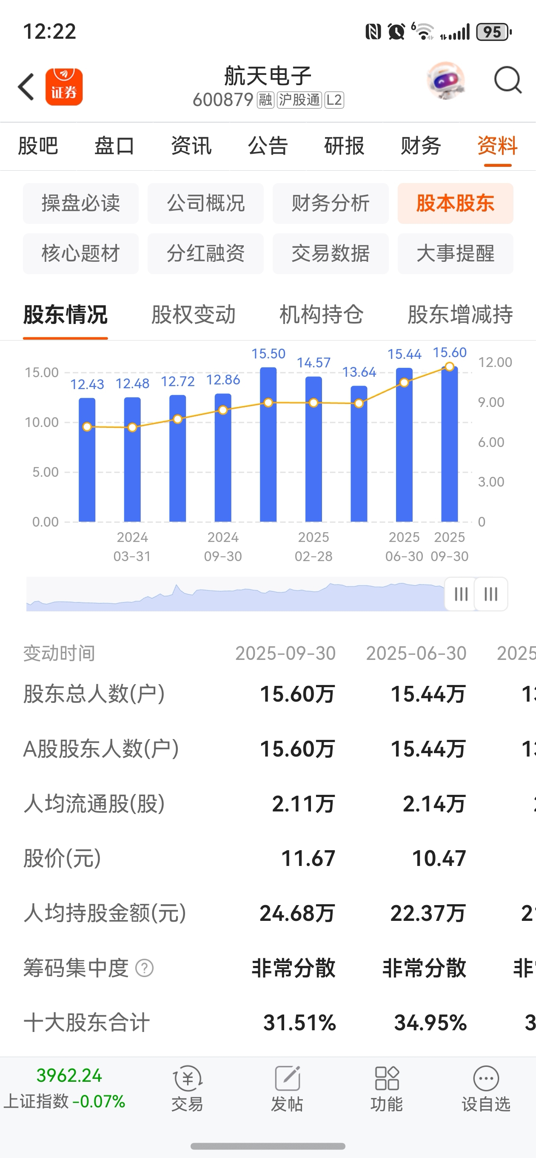Tap the 人均持股金额 value 24.68万
Screen dimensions: 536x1158
click(x=297, y=913)
